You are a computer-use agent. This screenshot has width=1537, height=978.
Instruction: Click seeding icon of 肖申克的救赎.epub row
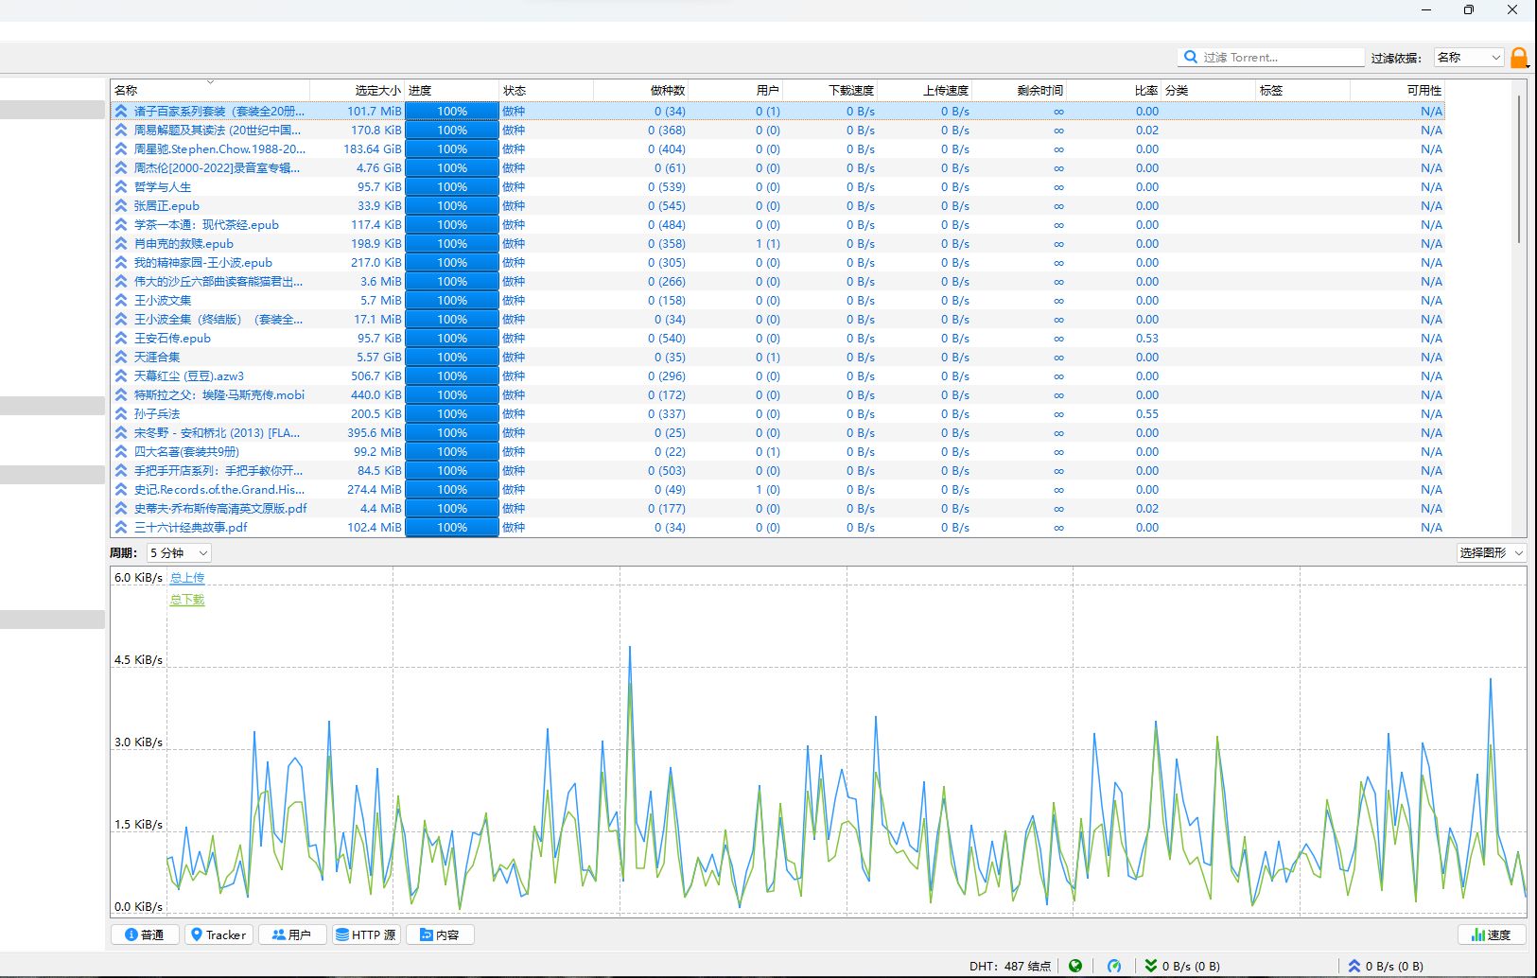point(121,243)
